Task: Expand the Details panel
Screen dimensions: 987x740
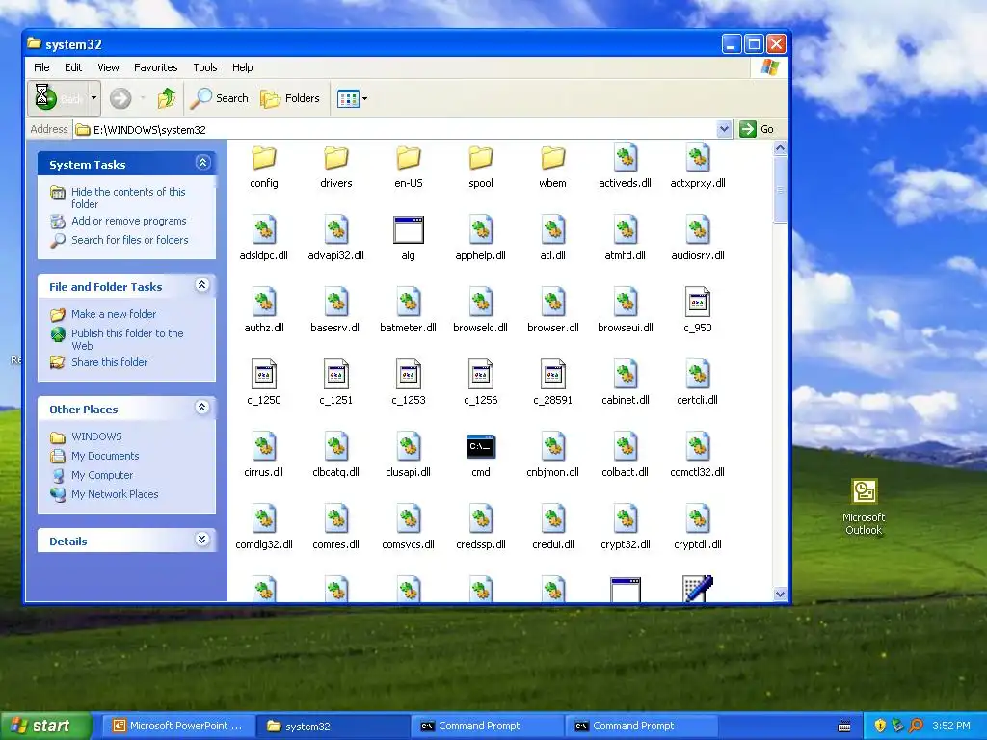Action: 202,540
